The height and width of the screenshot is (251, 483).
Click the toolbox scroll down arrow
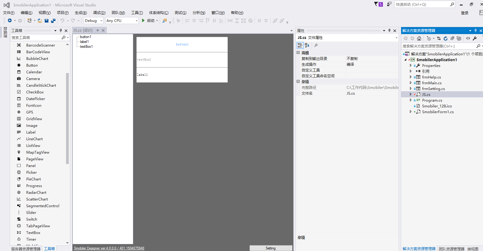point(68,243)
